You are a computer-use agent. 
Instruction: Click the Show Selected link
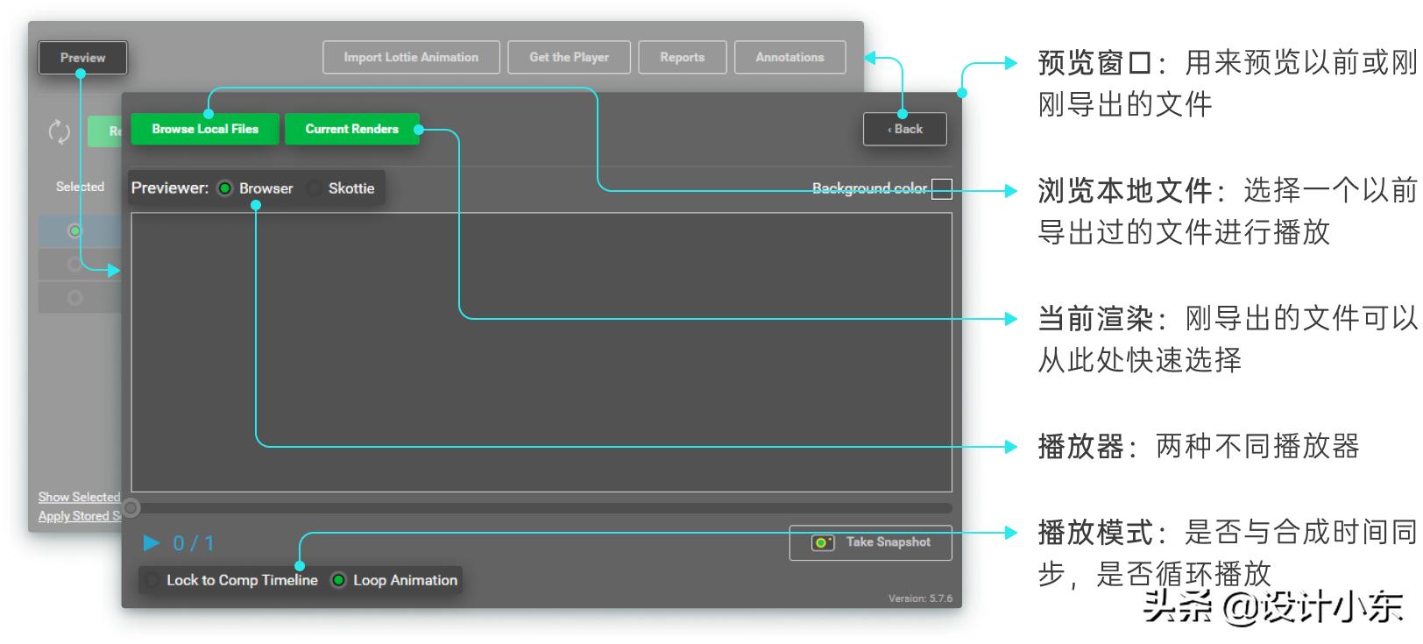78,497
